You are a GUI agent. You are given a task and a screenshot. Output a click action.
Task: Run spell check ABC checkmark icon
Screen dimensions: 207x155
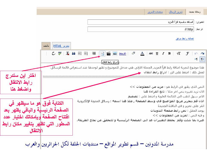60,53
